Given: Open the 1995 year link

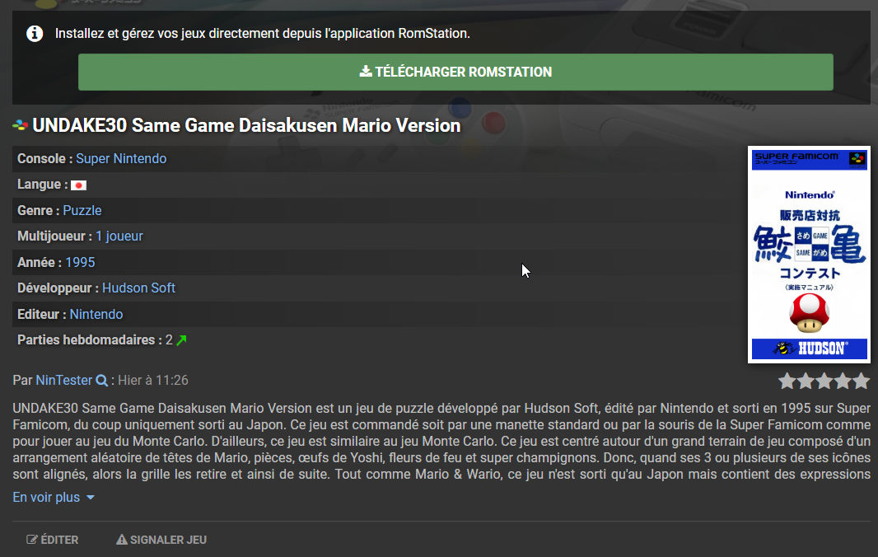Looking at the screenshot, I should [x=80, y=262].
